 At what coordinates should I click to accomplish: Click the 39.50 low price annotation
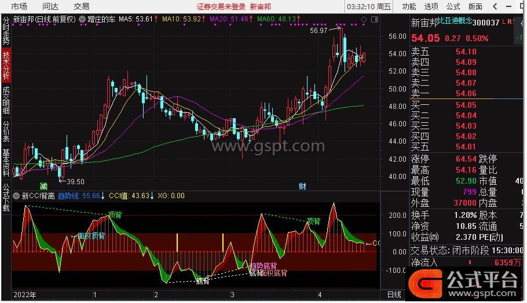tap(75, 181)
